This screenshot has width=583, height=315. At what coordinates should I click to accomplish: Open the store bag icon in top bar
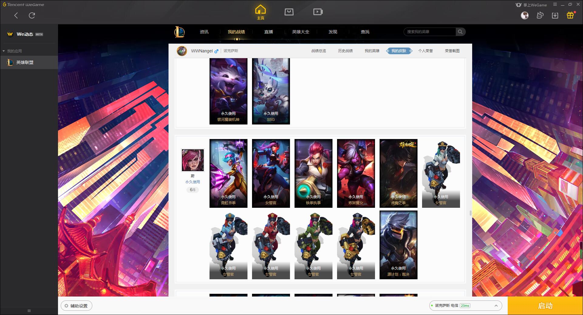[289, 12]
